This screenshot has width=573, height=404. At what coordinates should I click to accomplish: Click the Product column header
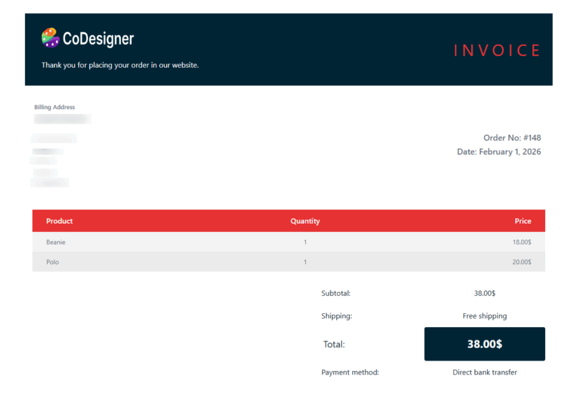point(59,221)
